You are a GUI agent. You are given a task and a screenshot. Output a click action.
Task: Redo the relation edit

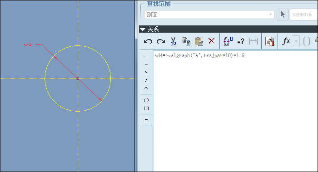click(x=161, y=42)
